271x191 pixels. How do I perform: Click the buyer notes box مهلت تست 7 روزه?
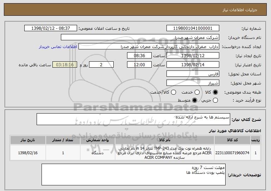133,175
